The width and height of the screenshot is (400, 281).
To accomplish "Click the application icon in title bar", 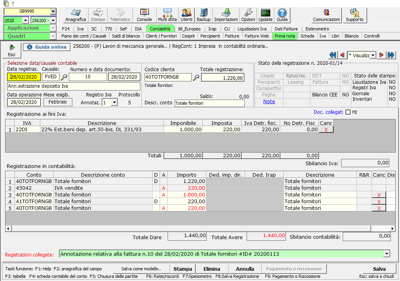I will 6,3.
